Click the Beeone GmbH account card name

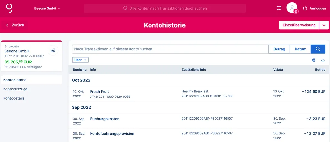pyautogui.click(x=17, y=51)
